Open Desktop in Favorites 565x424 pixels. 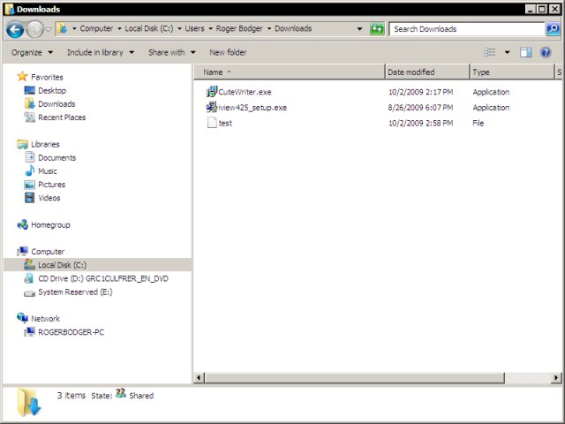pyautogui.click(x=52, y=90)
